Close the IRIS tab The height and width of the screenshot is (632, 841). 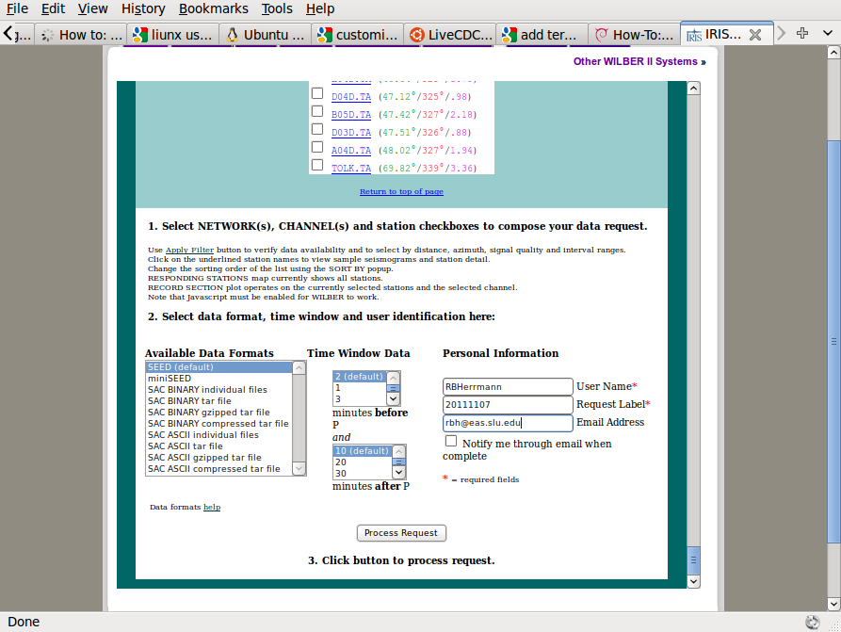point(755,35)
